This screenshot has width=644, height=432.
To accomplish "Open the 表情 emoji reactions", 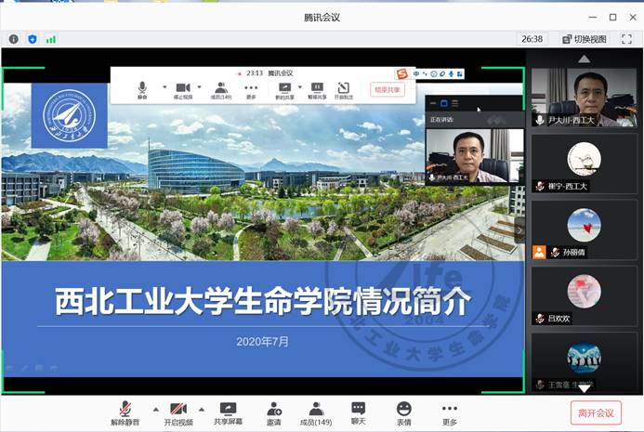I will [403, 412].
